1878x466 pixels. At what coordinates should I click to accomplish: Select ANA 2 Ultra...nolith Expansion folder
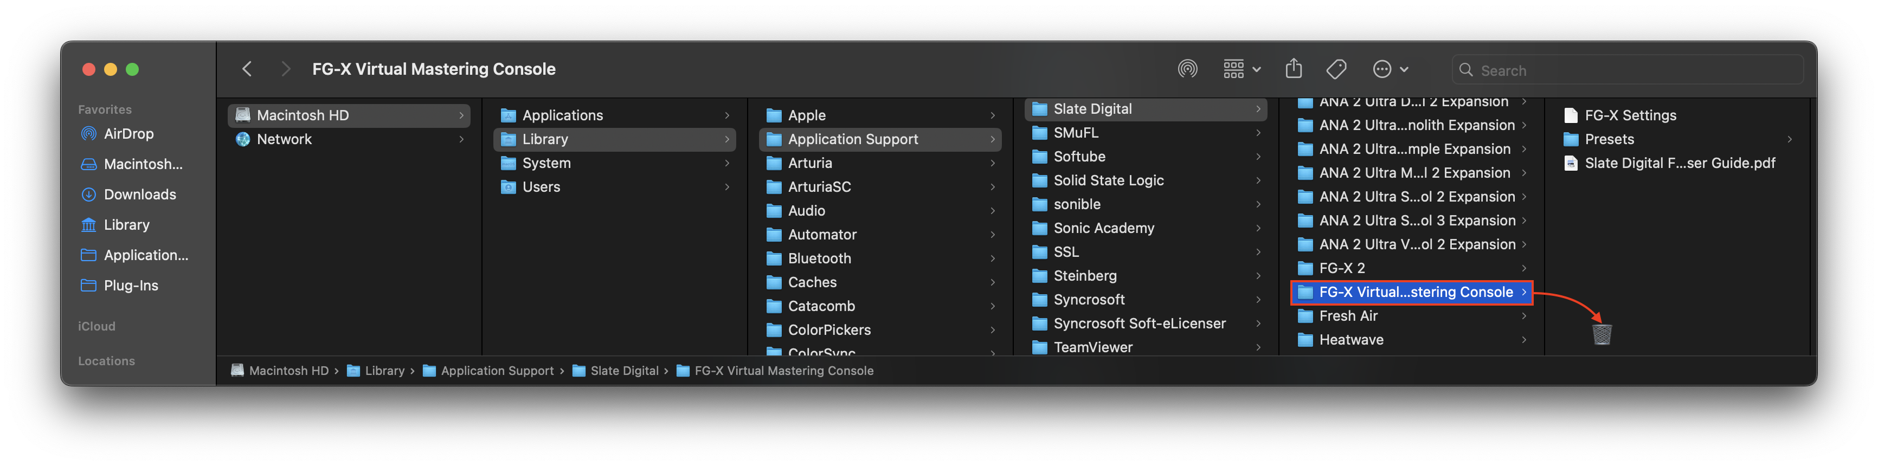click(x=1411, y=125)
